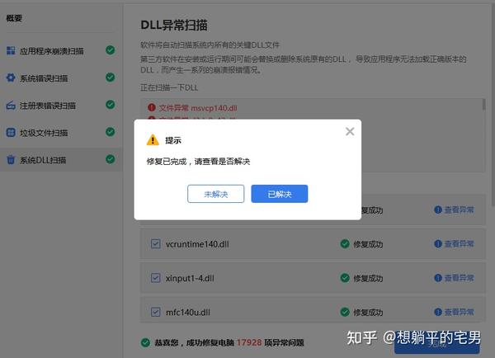Image resolution: width=495 pixels, height=358 pixels.
Task: Select the 系统错误扫描 gear icon
Action: (x=11, y=78)
